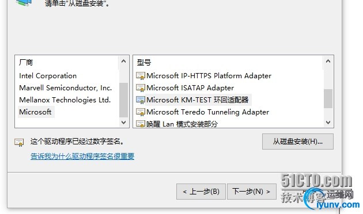Open the 告诉我为什么驱动程序签名很重要 link
The width and height of the screenshot is (363, 214).
coord(82,156)
